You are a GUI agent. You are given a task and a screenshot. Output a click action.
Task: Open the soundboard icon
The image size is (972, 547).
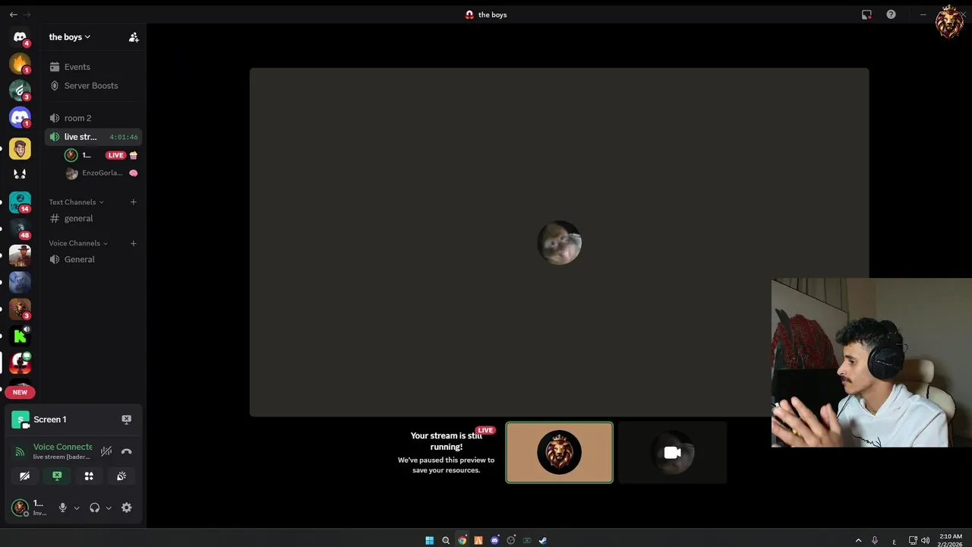[x=121, y=476]
